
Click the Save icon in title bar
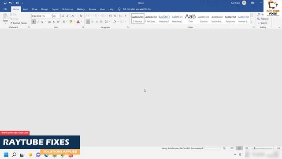pos(5,3)
